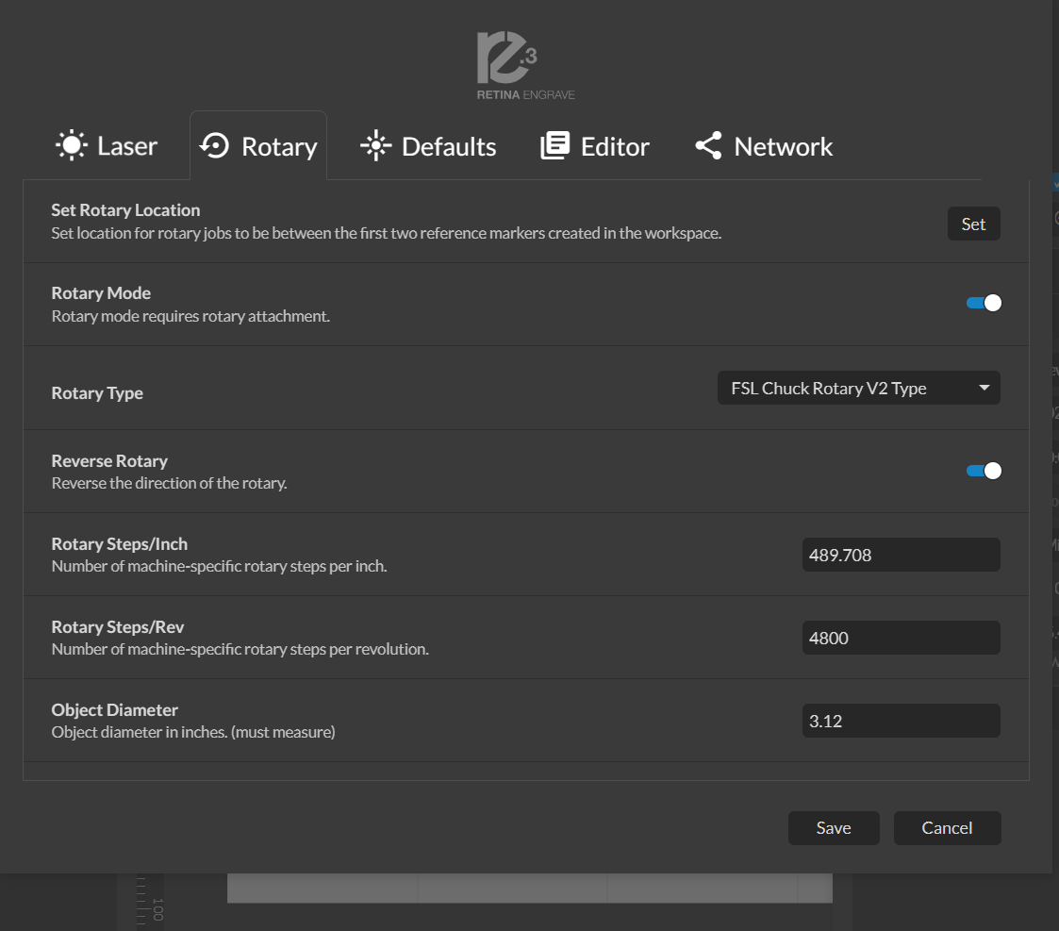1059x931 pixels.
Task: Focus the Rotary Steps/Rev input box
Action: coord(901,638)
